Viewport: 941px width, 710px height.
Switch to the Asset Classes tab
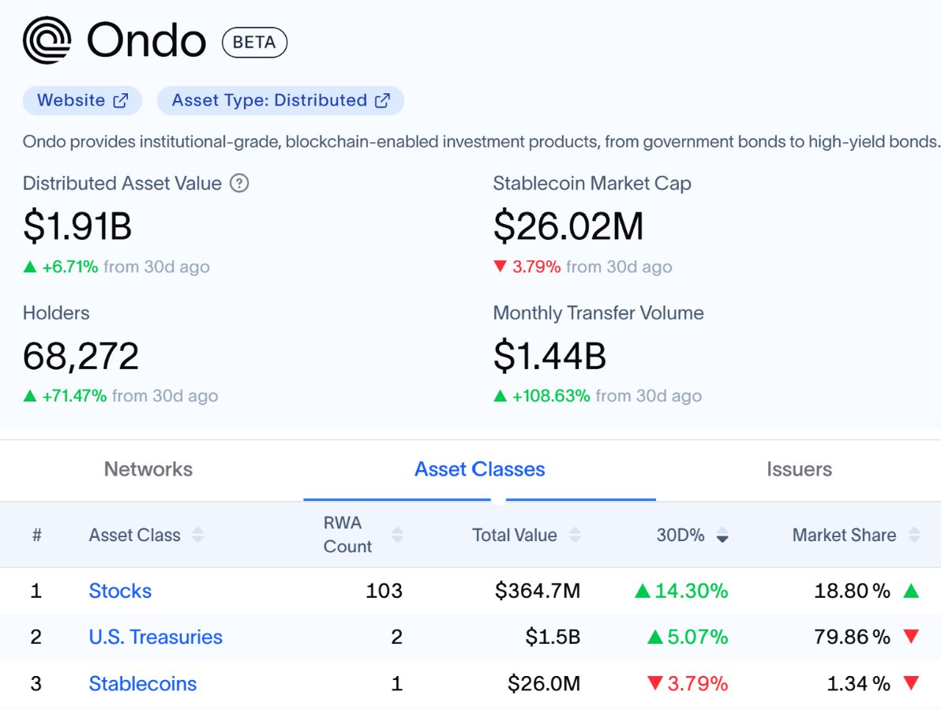point(479,469)
